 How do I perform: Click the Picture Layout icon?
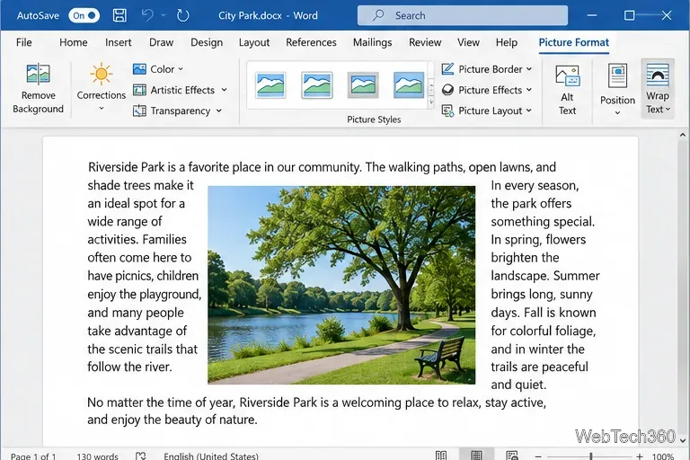(447, 111)
